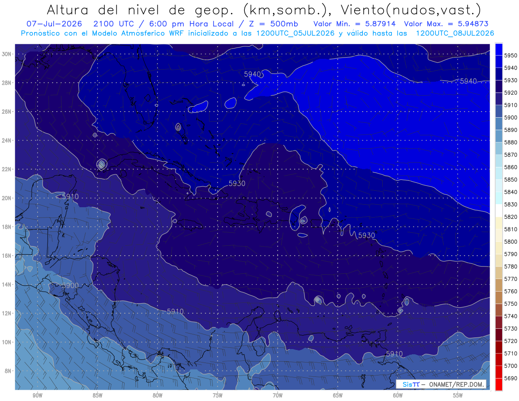Click the '5850' value in the color legend
Screen dimensions: 519x401
pos(511,180)
